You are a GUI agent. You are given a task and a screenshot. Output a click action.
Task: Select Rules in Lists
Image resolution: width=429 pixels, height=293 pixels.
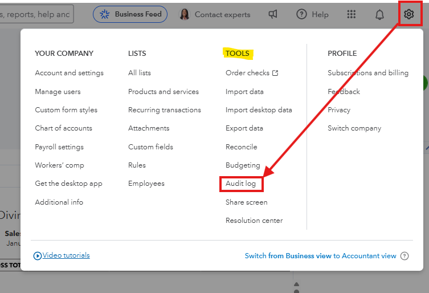[137, 165]
